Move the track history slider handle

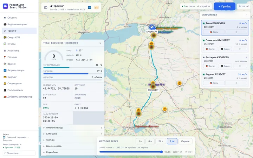pos(162,152)
